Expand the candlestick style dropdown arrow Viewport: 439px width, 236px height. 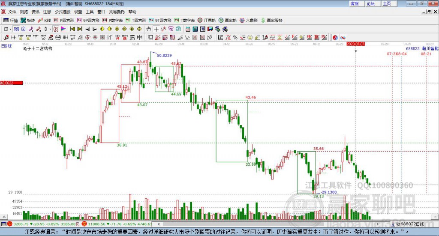[x=50, y=29]
